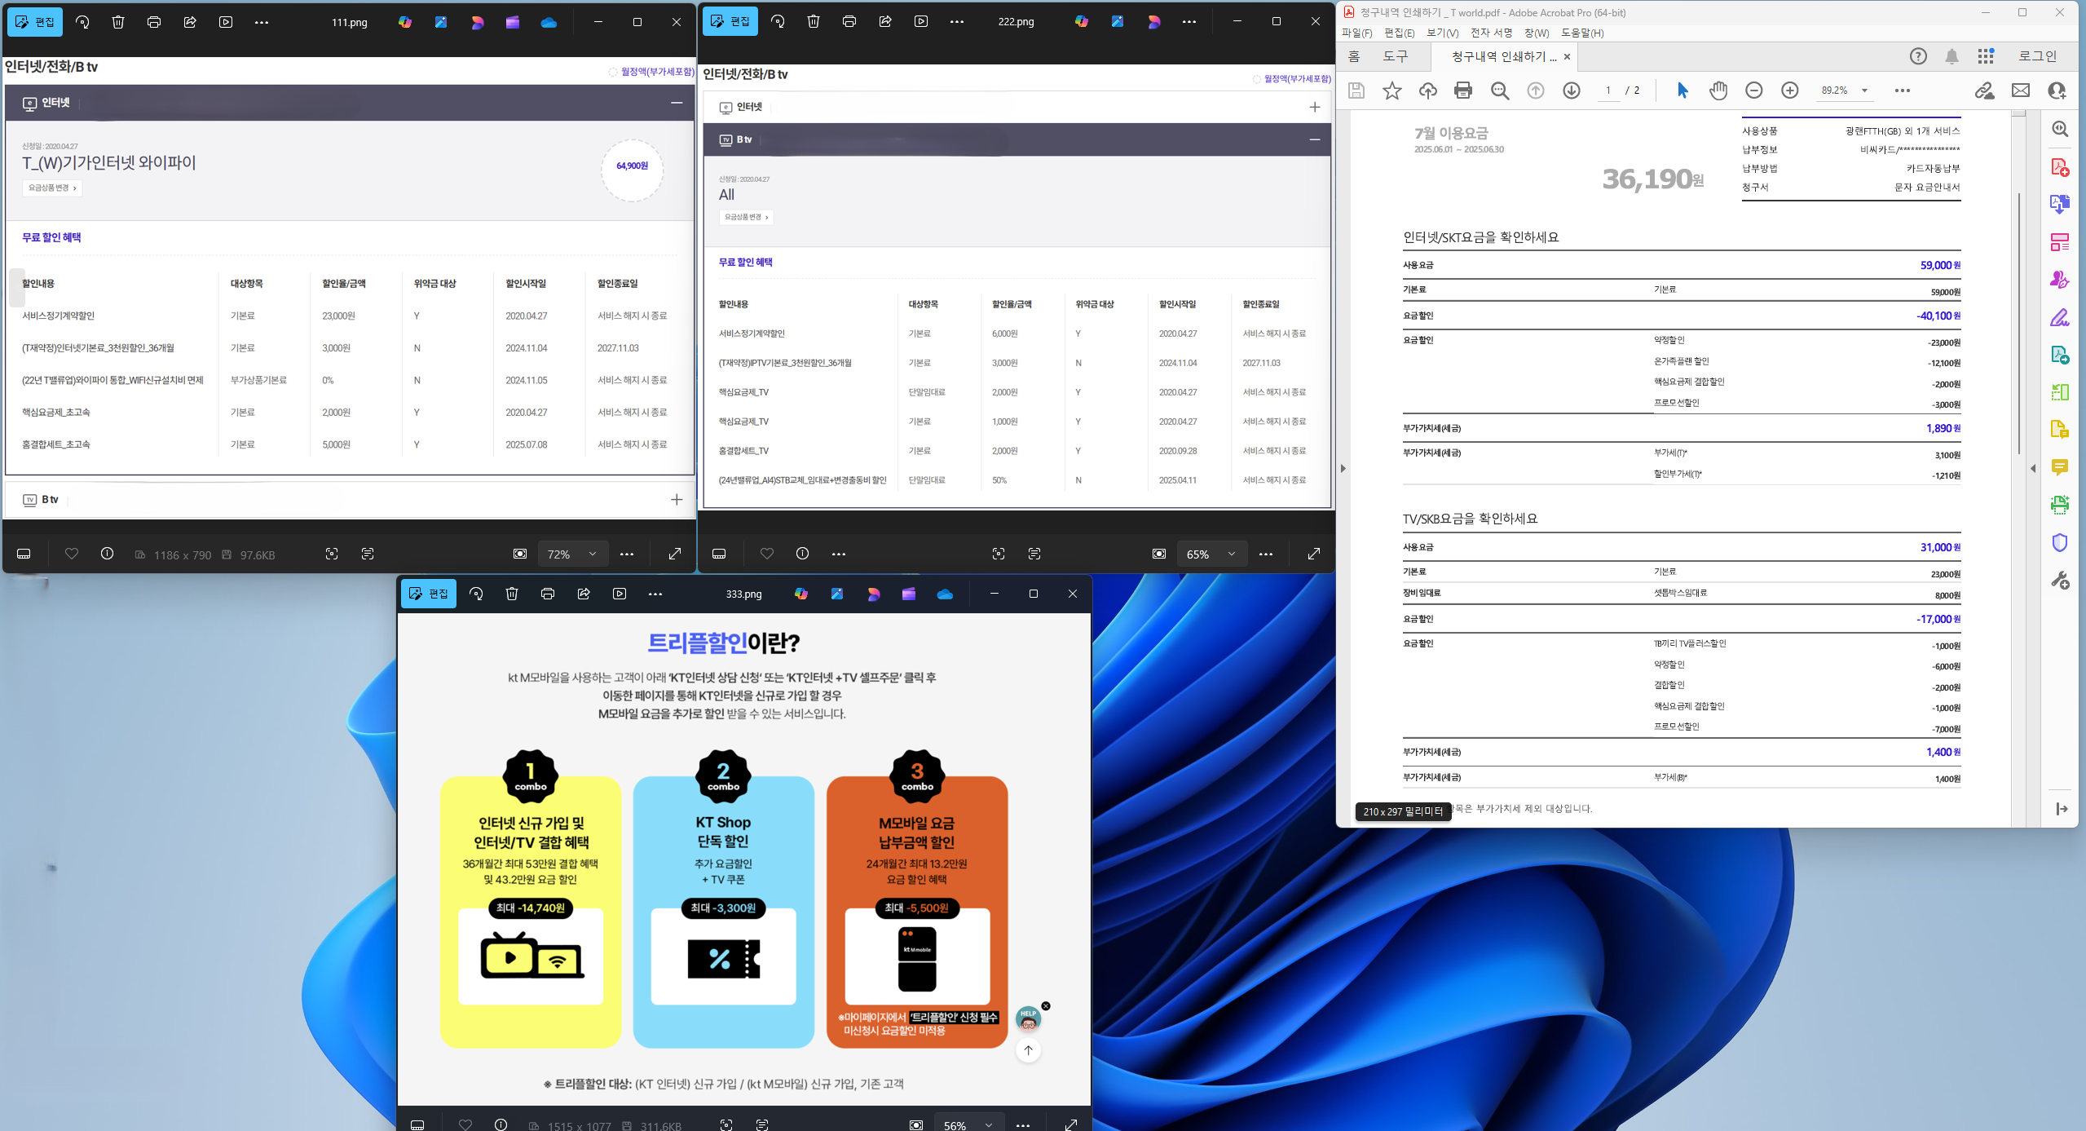Star the PDF document in Acrobat toolbar
Image resolution: width=2086 pixels, height=1131 pixels.
coord(1392,91)
